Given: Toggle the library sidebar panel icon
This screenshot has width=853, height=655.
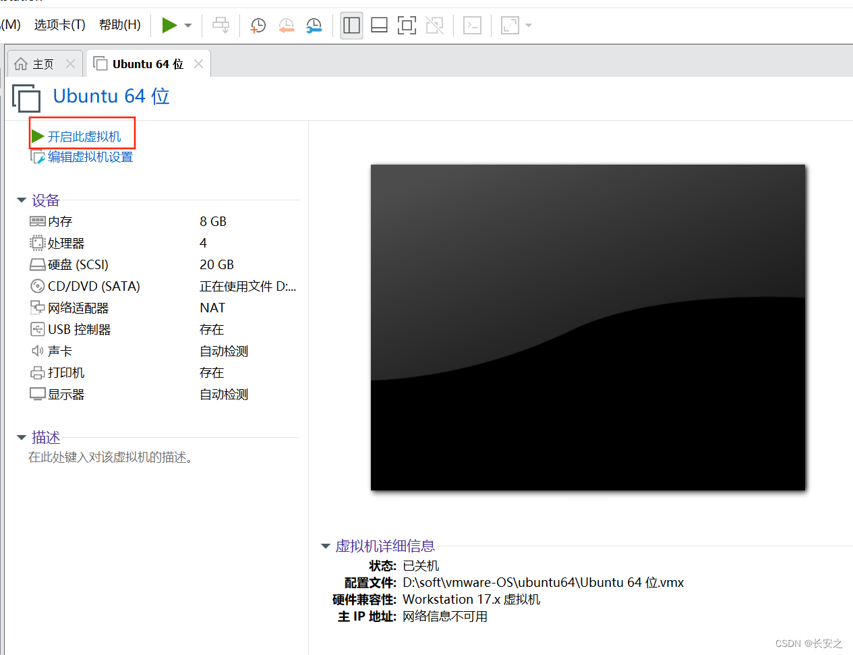Looking at the screenshot, I should [x=351, y=26].
